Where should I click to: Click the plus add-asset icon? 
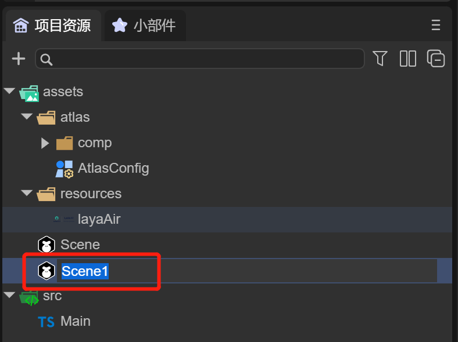pos(19,59)
